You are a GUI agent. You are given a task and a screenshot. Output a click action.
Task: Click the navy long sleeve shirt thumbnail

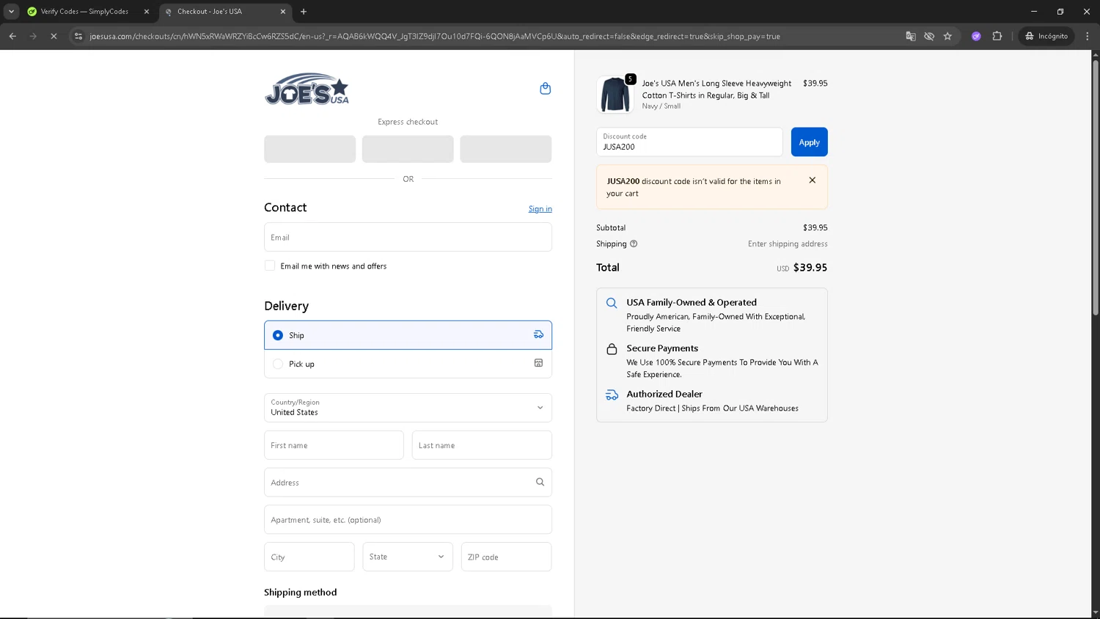(x=615, y=95)
